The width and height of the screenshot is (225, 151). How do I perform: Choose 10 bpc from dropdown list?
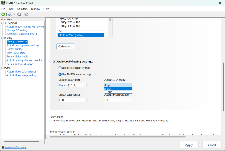tap(118, 92)
